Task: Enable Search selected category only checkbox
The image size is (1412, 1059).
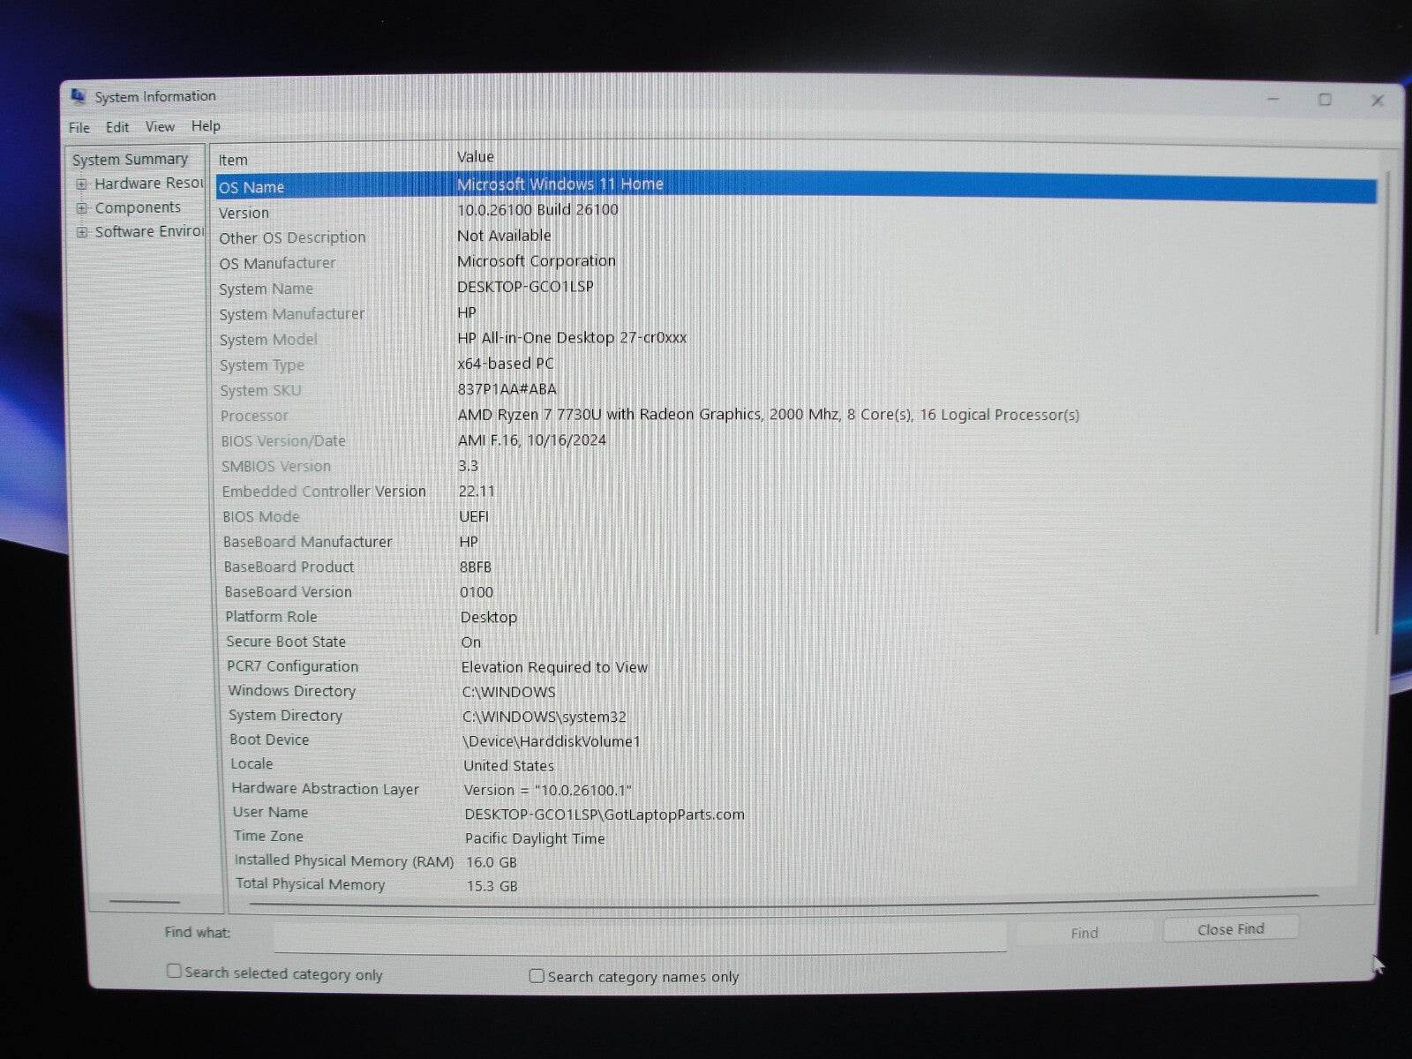Action: pyautogui.click(x=175, y=971)
